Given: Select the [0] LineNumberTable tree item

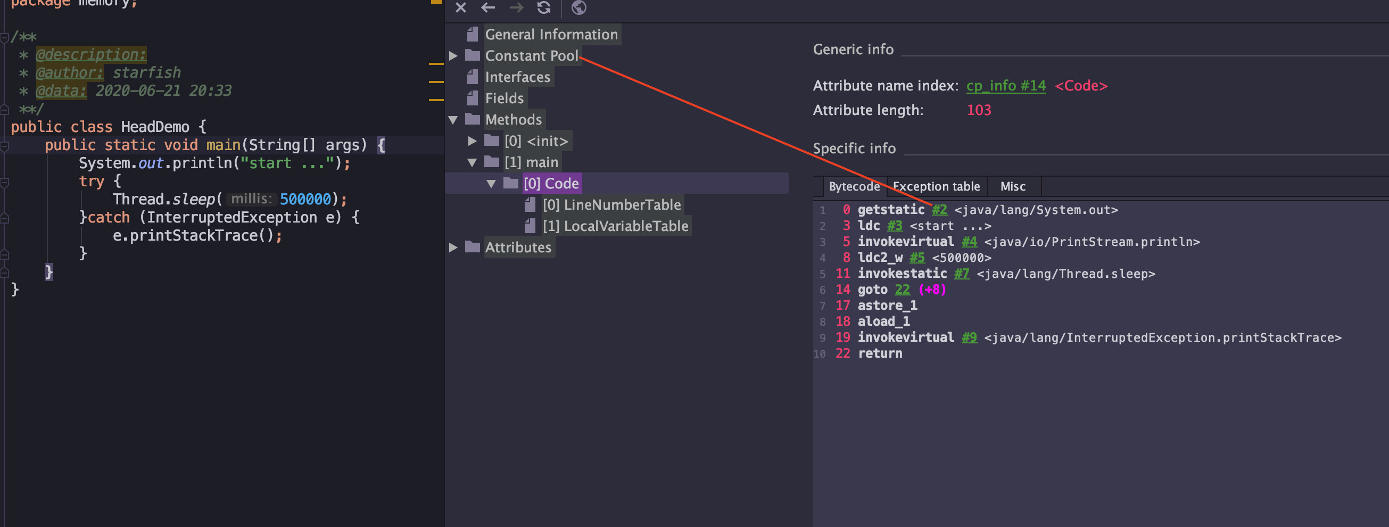Looking at the screenshot, I should pyautogui.click(x=611, y=205).
